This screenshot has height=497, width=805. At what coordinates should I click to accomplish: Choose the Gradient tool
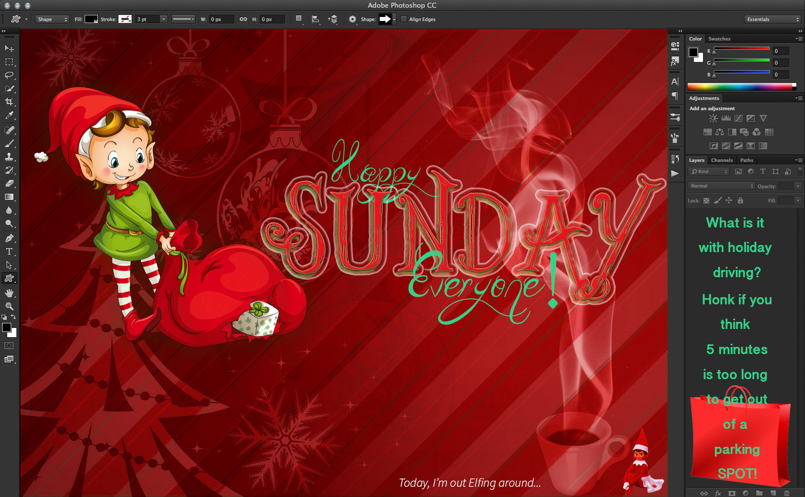9,197
